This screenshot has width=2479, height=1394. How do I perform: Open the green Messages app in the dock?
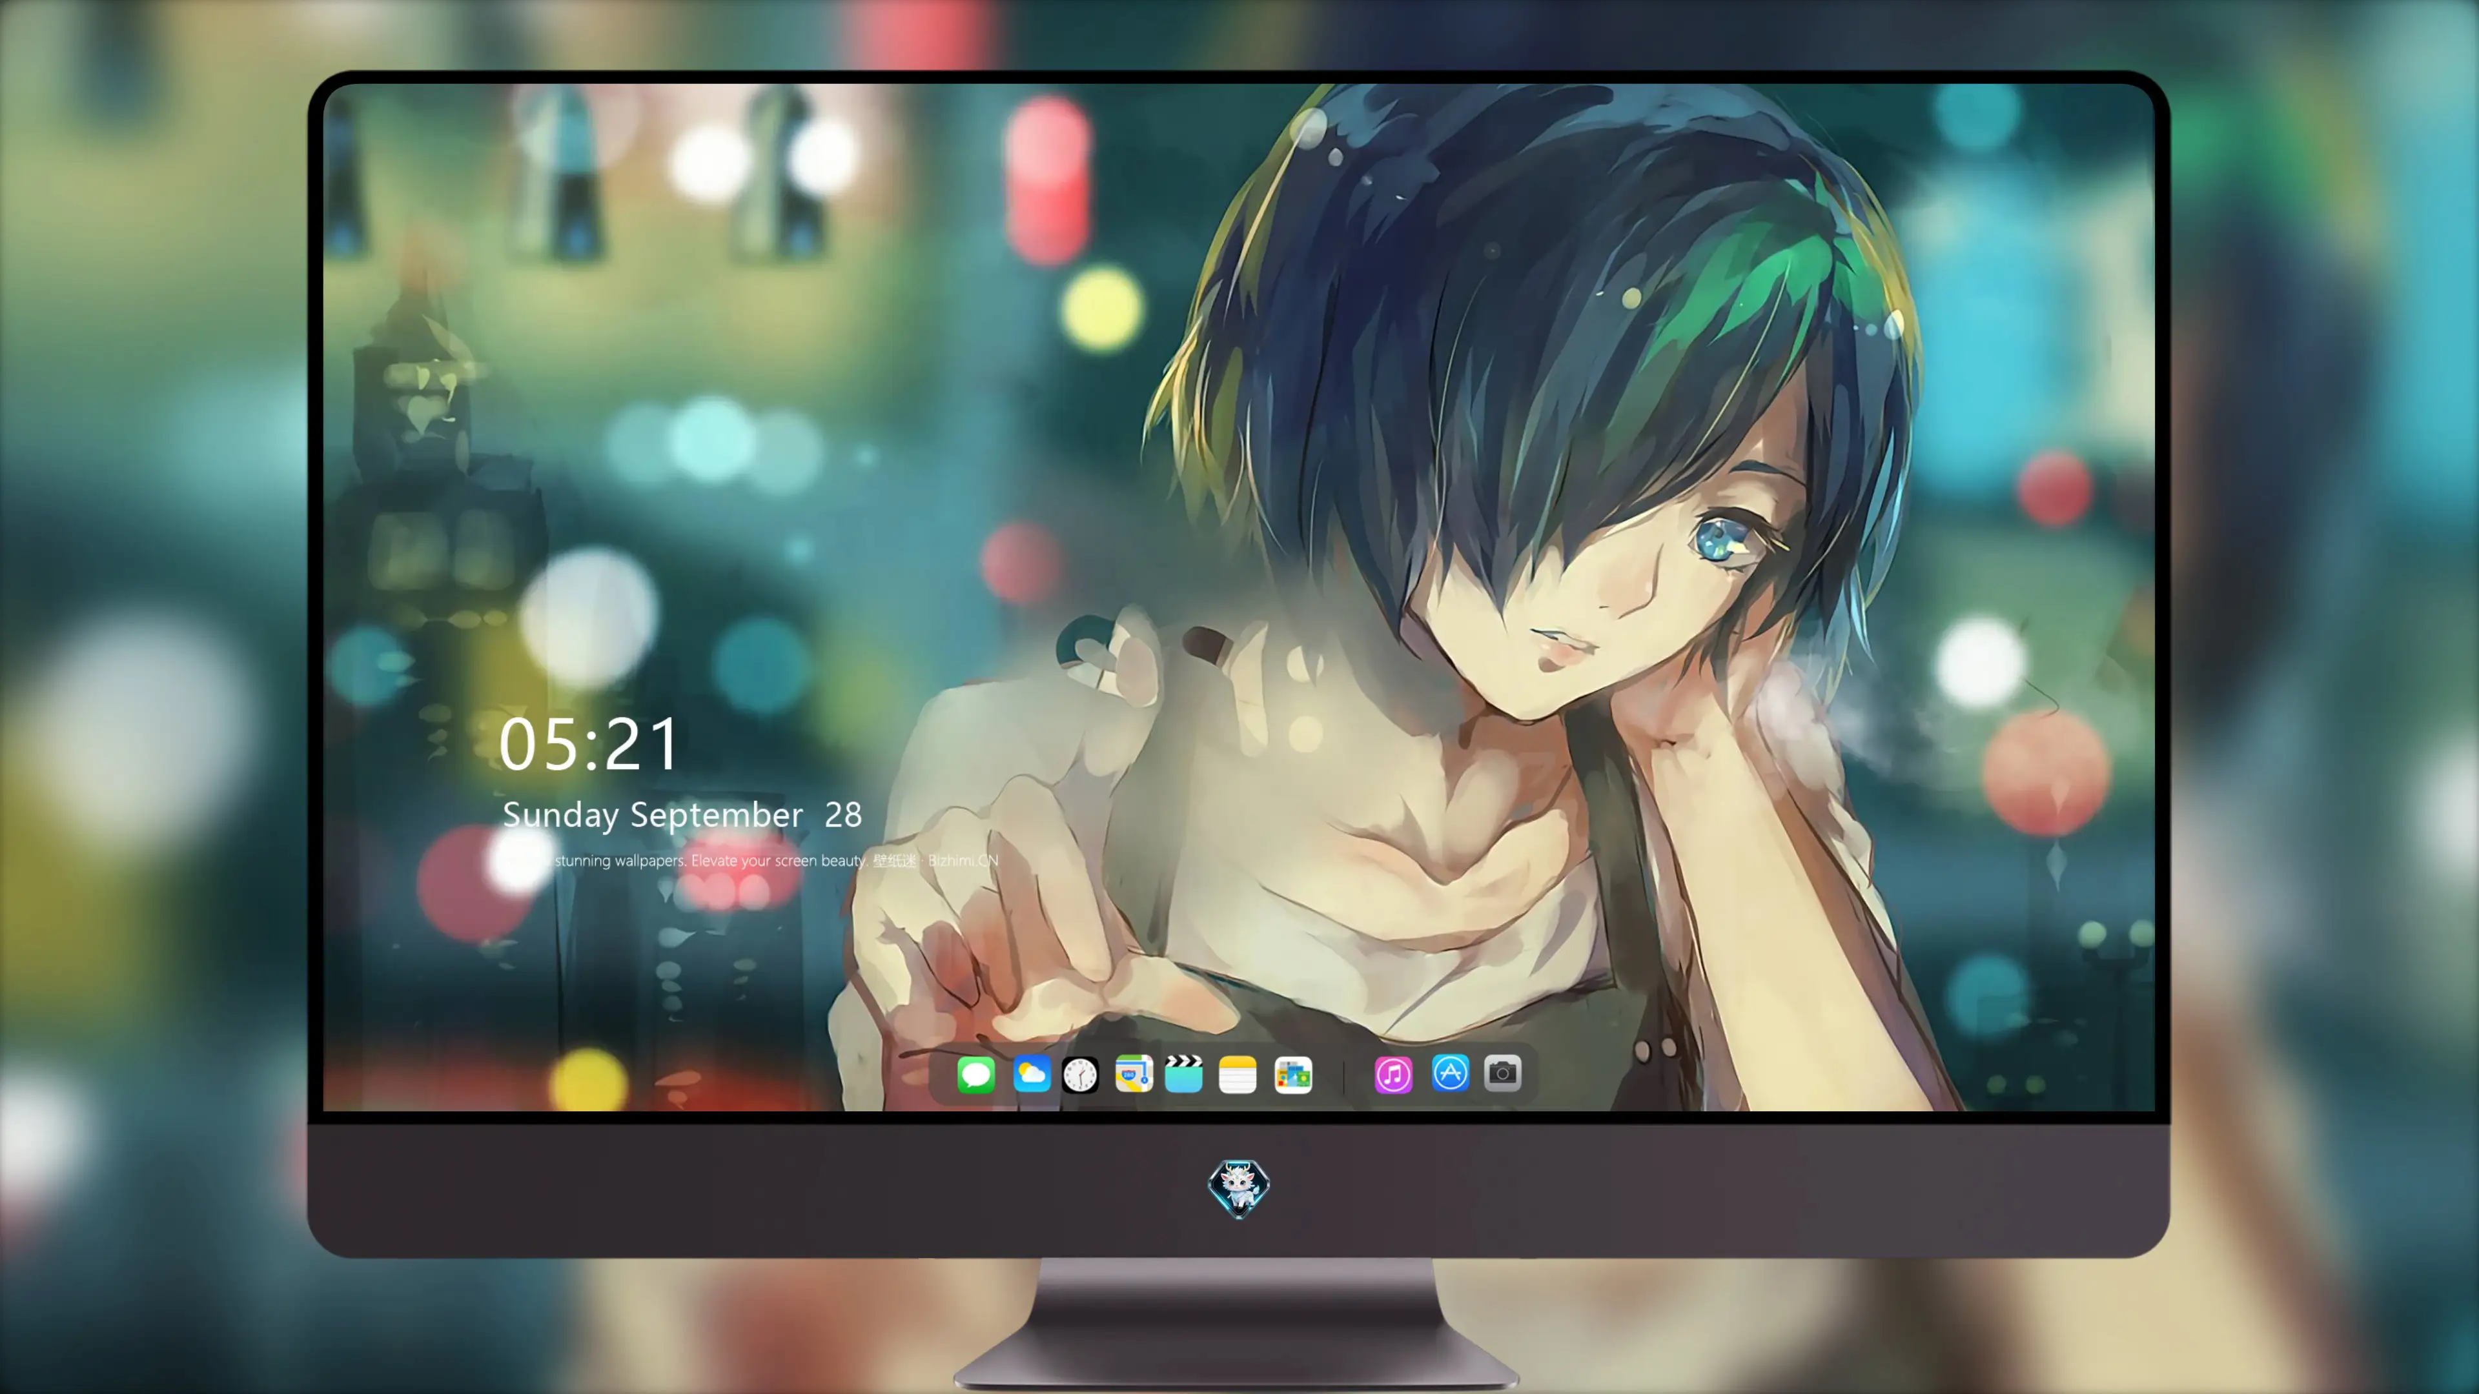point(976,1075)
